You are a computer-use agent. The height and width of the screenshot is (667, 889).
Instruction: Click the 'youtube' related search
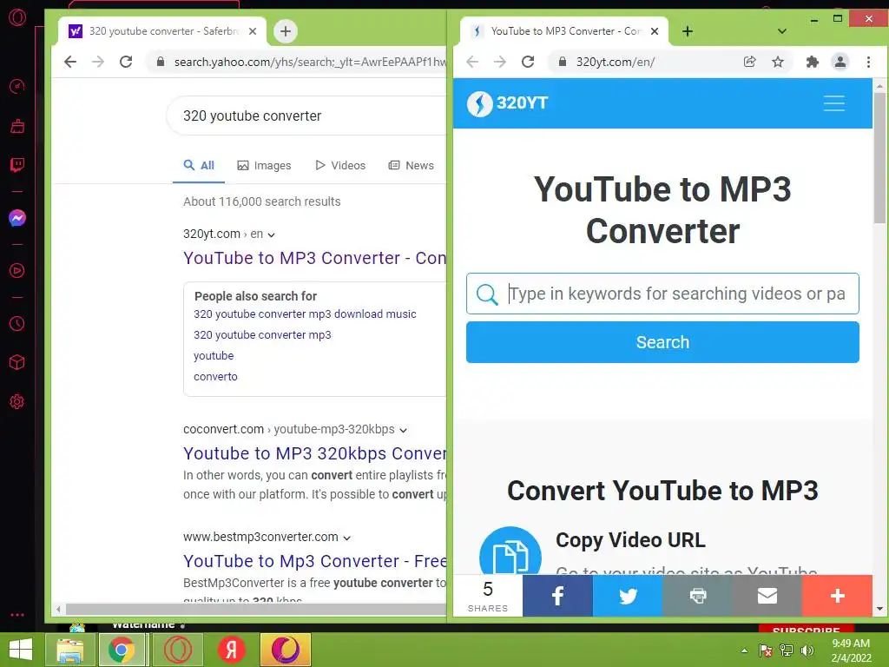point(214,355)
